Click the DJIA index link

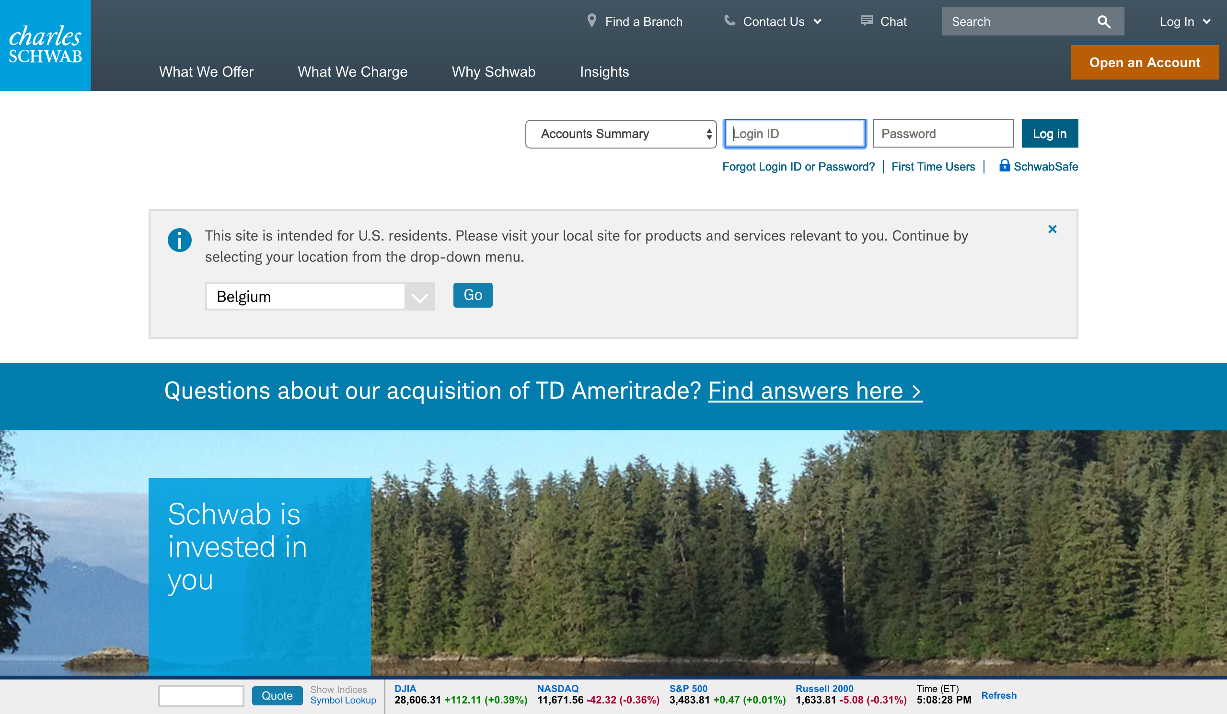(405, 689)
